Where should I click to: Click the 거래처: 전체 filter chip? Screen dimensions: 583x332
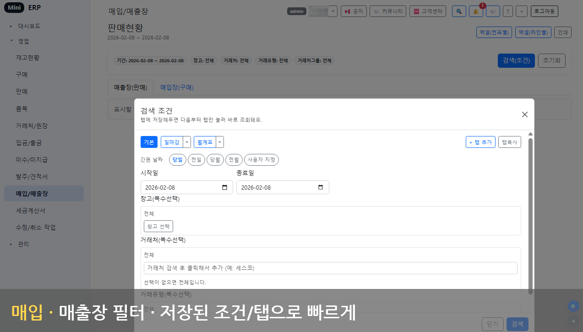(x=236, y=60)
